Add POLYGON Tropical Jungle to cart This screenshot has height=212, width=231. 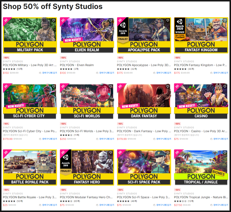tap(219, 205)
